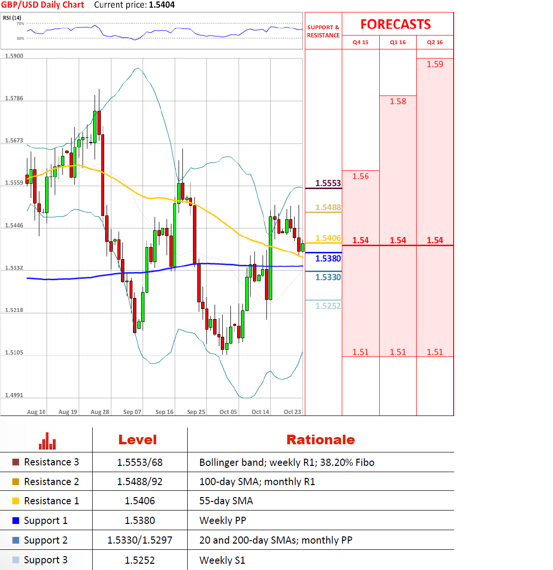
Task: Click the Weekly S1 rationale
Action: (222, 560)
